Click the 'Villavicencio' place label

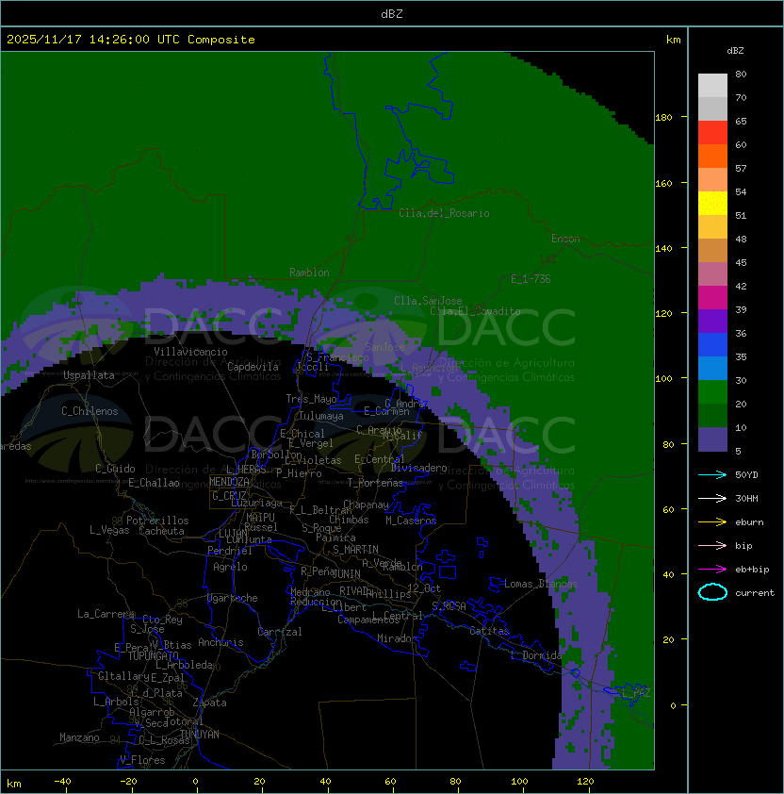pos(190,352)
